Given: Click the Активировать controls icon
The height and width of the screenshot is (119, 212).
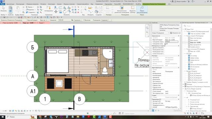Looking at the screenshot, I should [49, 9].
